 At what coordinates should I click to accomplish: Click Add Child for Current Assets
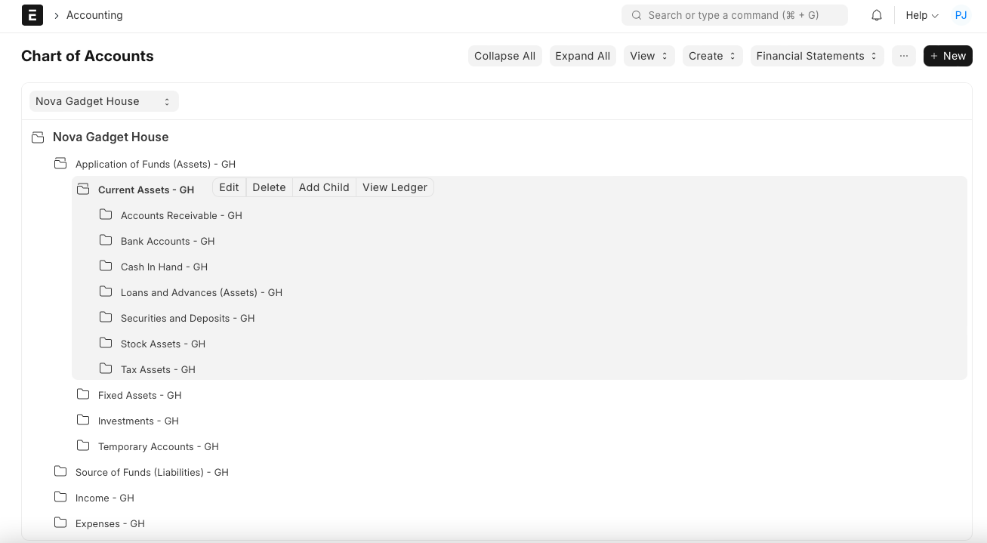[x=324, y=187]
